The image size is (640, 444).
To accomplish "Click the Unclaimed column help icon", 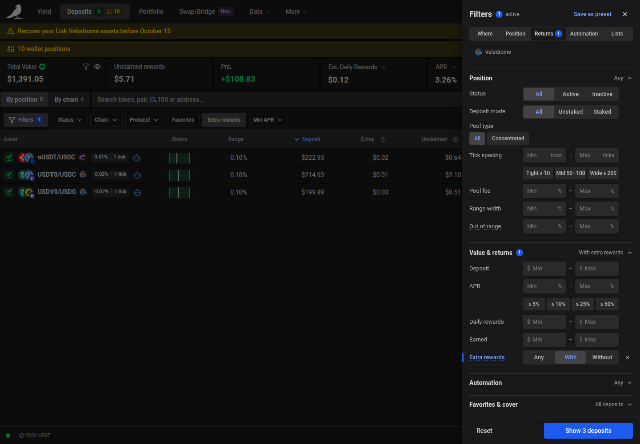I will 456,139.
